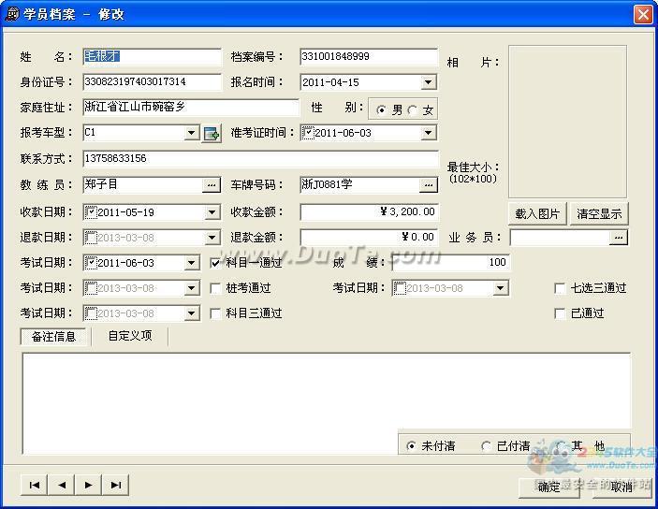The image size is (658, 509).
Task: Close the 学员档案 dialog window
Action: (x=643, y=14)
